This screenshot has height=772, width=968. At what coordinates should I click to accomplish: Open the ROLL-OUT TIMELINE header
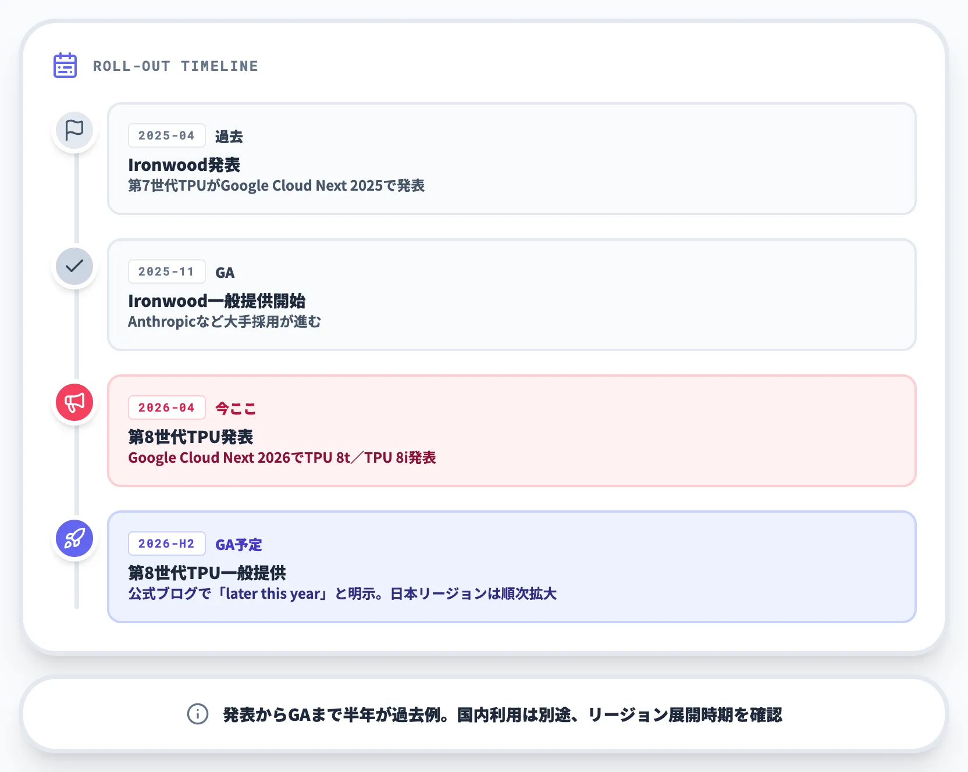(175, 66)
